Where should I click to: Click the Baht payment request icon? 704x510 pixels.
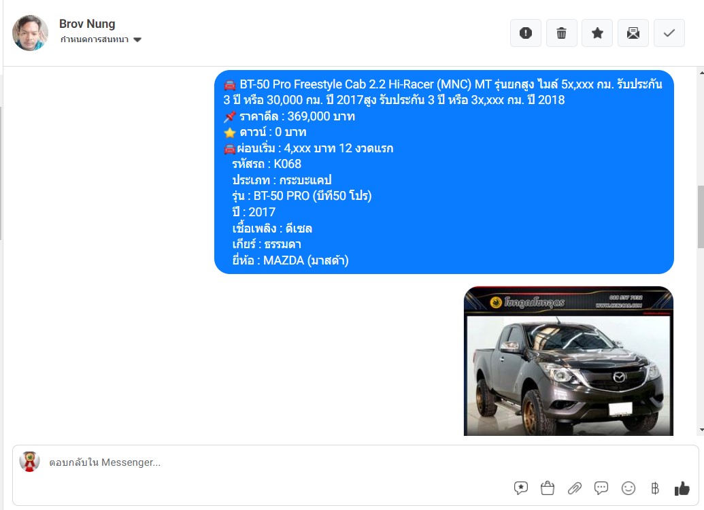click(x=655, y=488)
